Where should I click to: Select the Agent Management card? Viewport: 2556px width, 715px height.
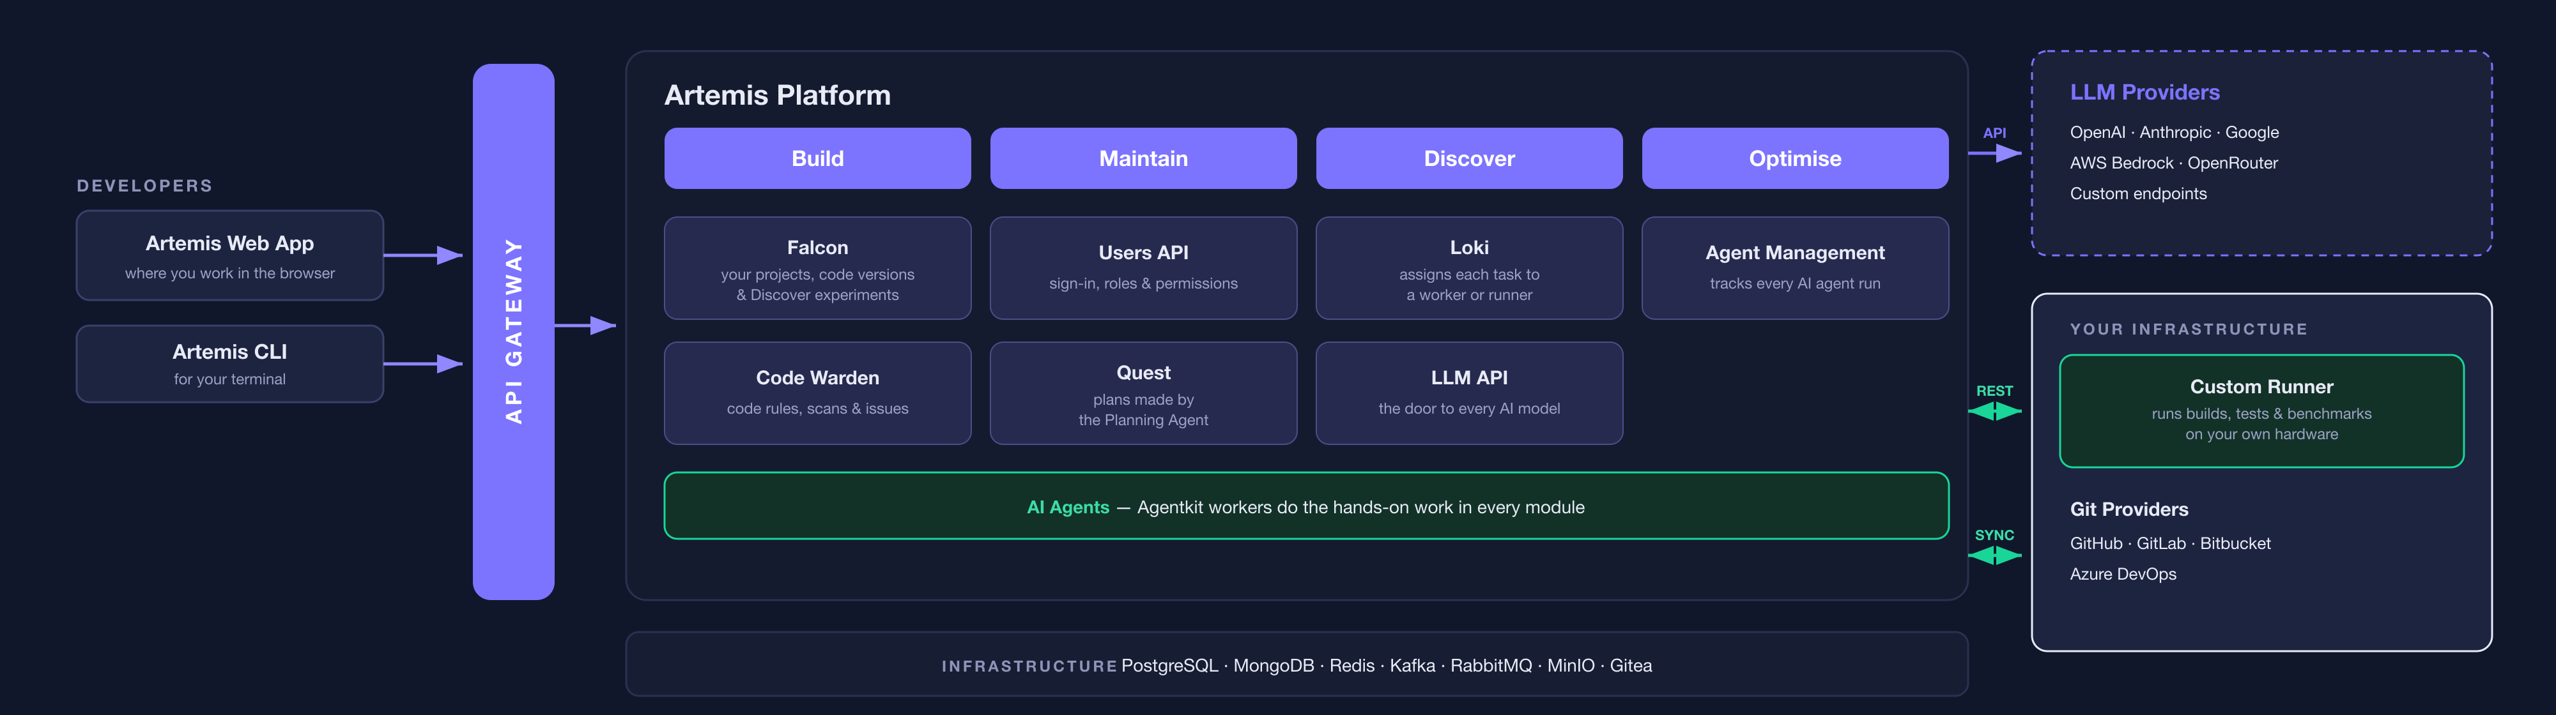coord(1795,267)
